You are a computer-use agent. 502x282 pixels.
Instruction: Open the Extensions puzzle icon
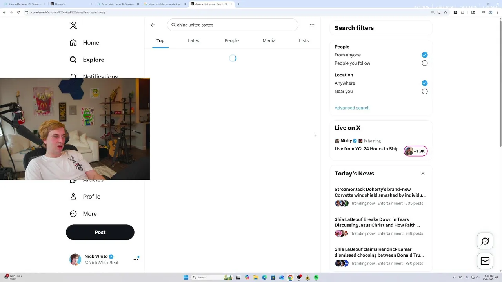coord(463,12)
